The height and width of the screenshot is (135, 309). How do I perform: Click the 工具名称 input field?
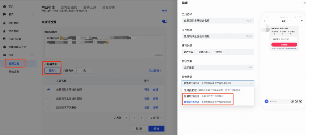point(218,21)
